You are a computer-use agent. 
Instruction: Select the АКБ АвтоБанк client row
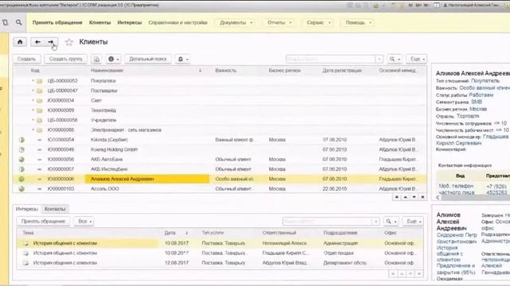220,159
